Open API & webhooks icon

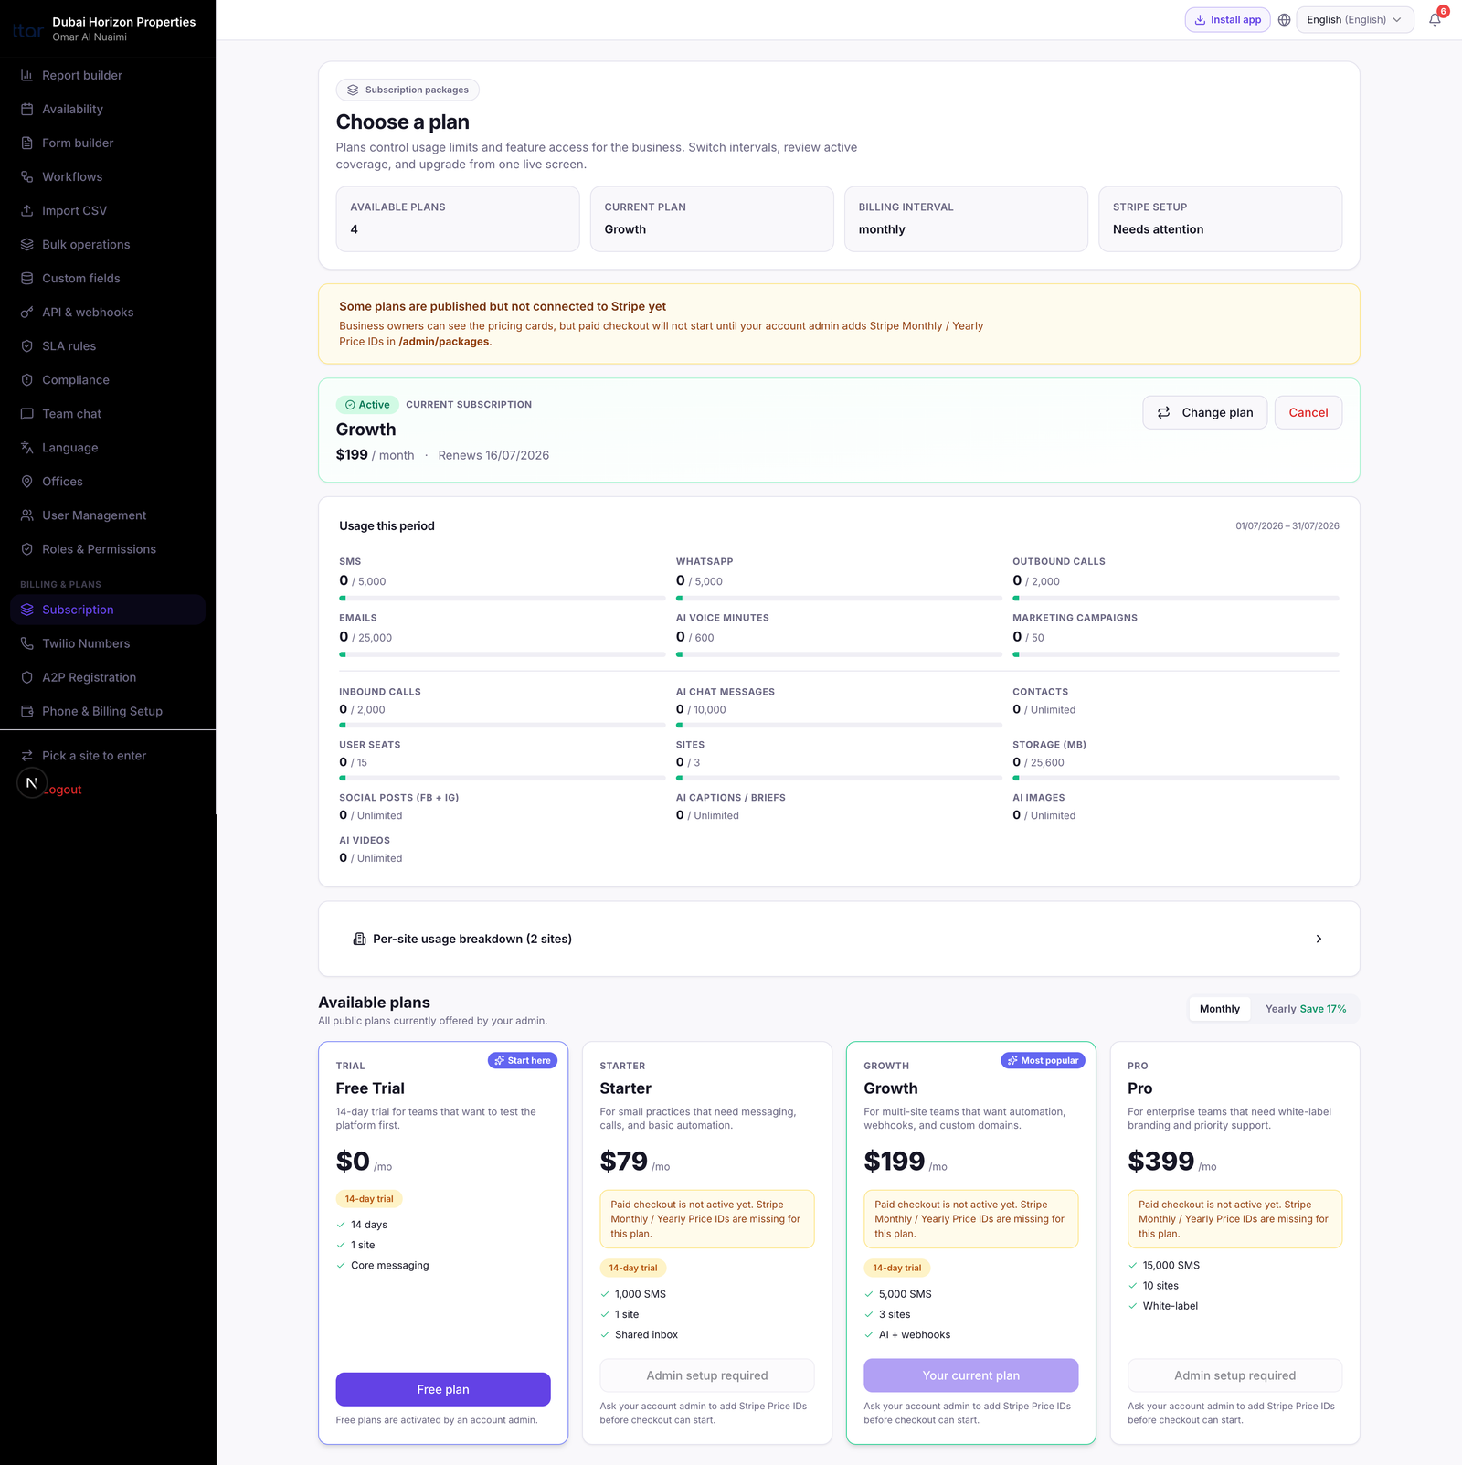point(27,313)
